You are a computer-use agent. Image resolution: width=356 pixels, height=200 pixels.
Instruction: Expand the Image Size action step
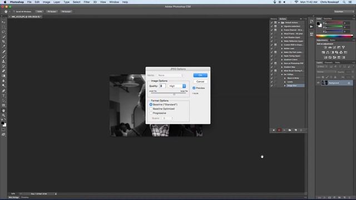coord(285,86)
